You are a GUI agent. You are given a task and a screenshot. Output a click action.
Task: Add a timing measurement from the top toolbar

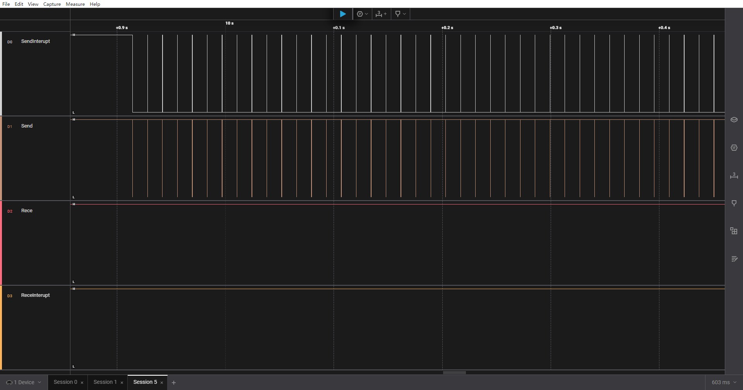pyautogui.click(x=381, y=14)
